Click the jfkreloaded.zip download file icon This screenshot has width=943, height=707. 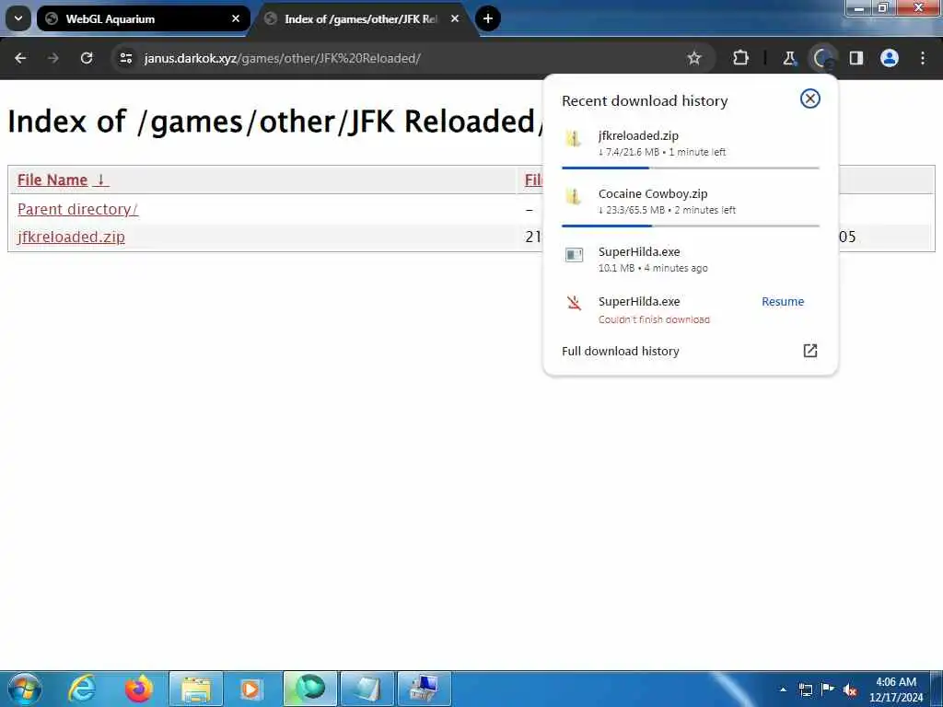click(x=574, y=140)
